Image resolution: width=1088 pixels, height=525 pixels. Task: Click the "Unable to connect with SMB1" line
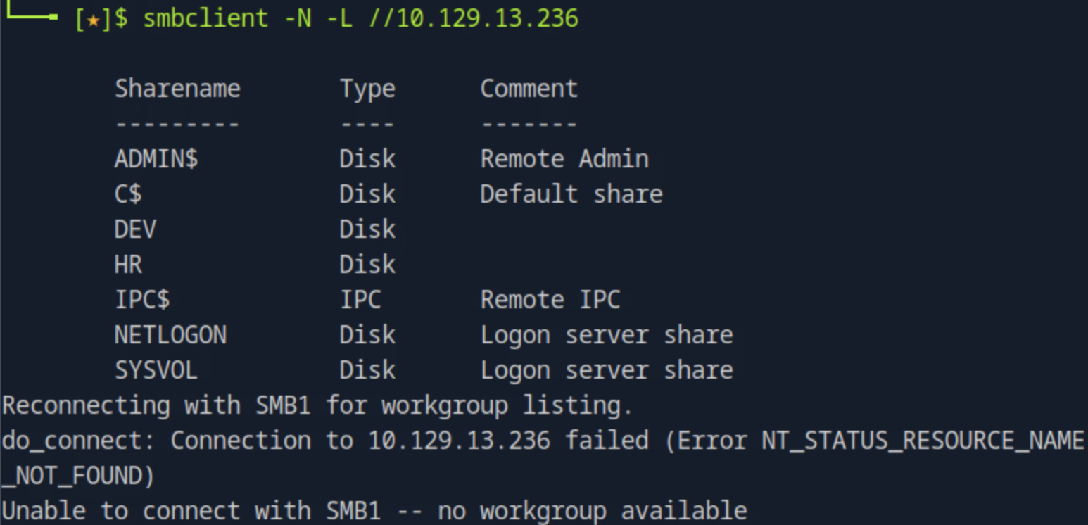pos(374,511)
